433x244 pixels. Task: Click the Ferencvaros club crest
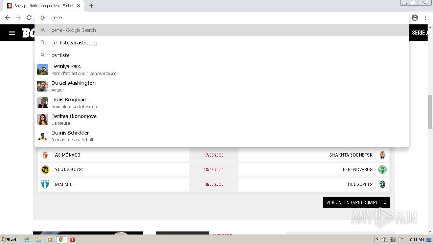tap(382, 170)
